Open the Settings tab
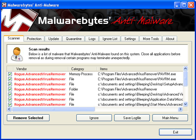 pos(130,39)
